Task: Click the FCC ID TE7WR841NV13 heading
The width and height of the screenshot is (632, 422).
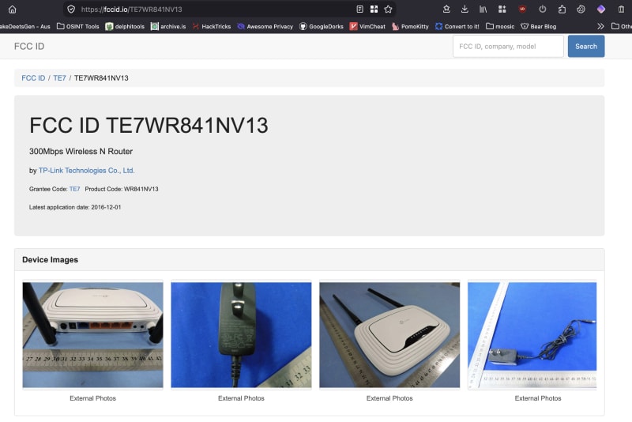Action: [x=149, y=126]
